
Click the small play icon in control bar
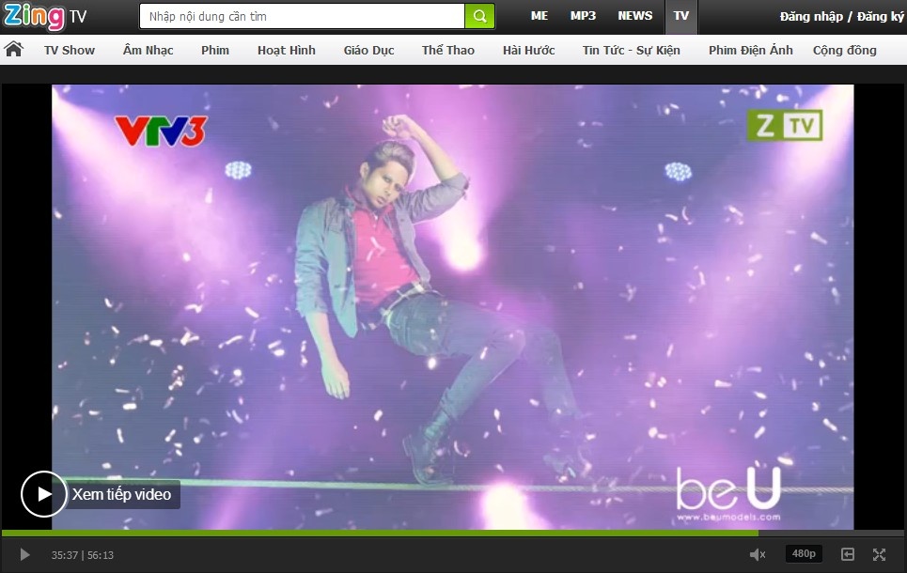25,555
